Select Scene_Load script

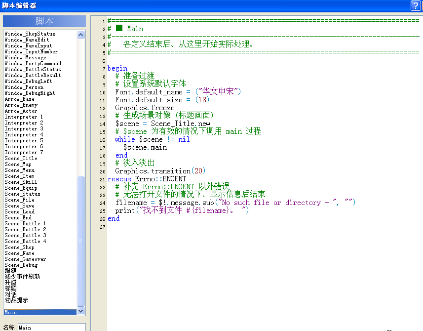coord(19,212)
